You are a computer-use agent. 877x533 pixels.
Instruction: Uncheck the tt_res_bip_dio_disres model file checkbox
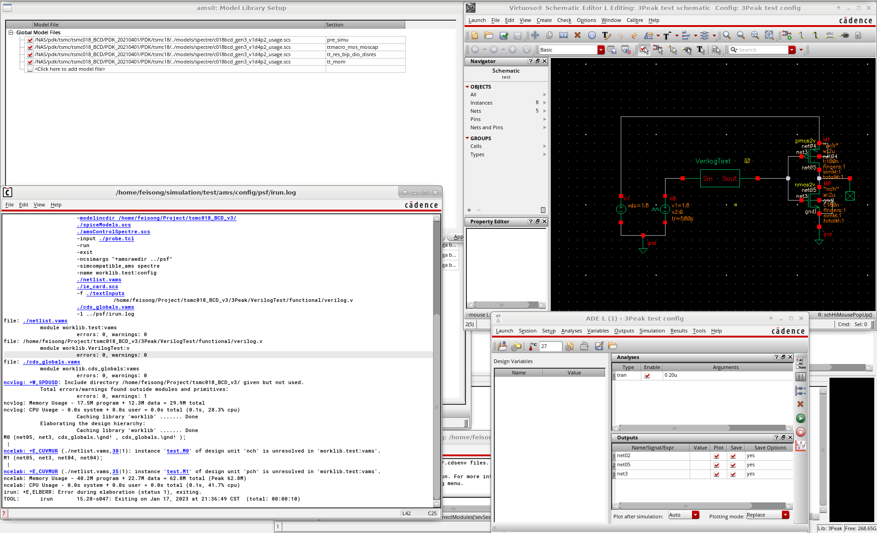tap(30, 55)
